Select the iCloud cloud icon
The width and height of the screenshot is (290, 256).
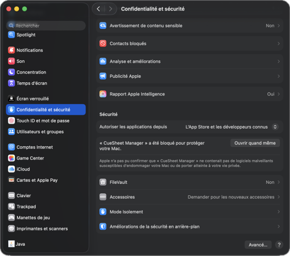coord(11,169)
